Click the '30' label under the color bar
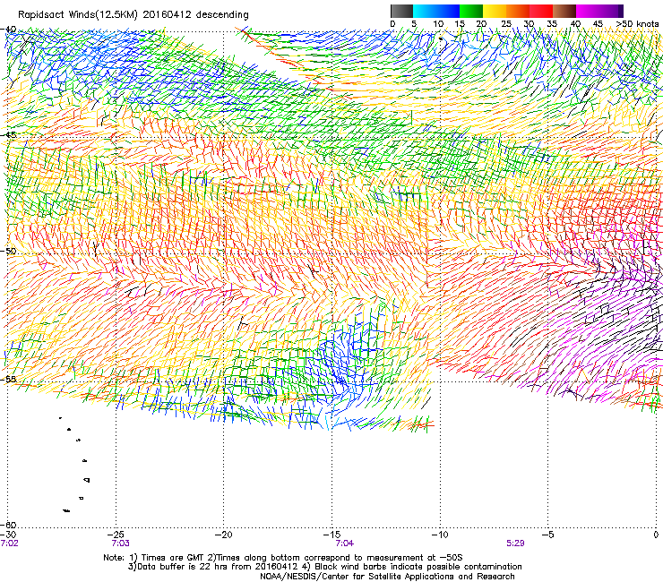 point(529,24)
